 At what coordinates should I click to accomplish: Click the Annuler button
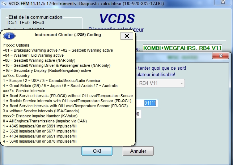(x=138, y=151)
